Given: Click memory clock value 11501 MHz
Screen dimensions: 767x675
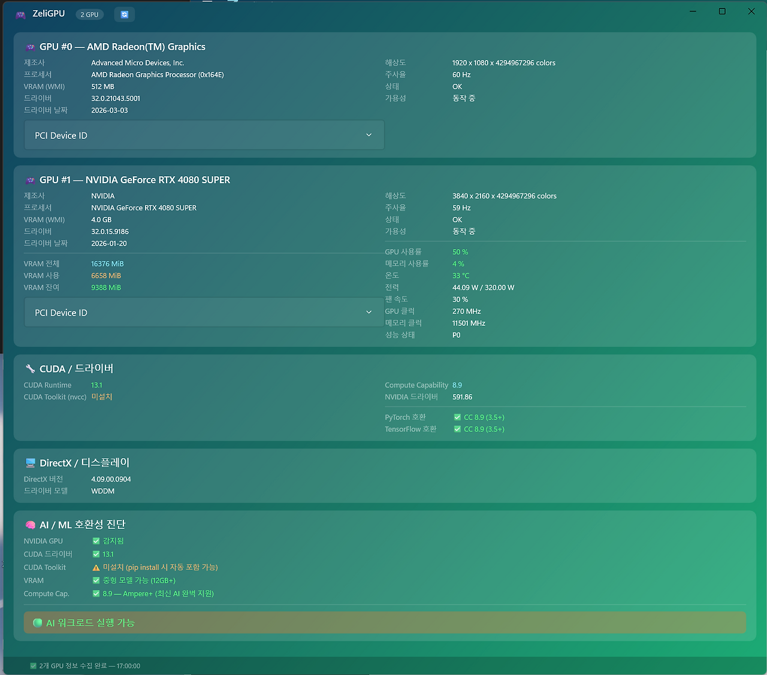Looking at the screenshot, I should [x=469, y=323].
